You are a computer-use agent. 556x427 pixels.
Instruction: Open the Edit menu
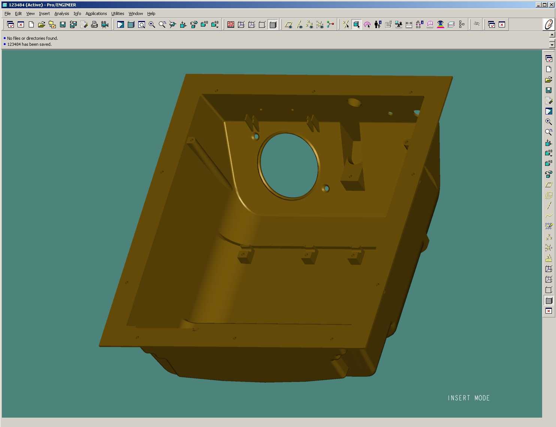pyautogui.click(x=18, y=14)
